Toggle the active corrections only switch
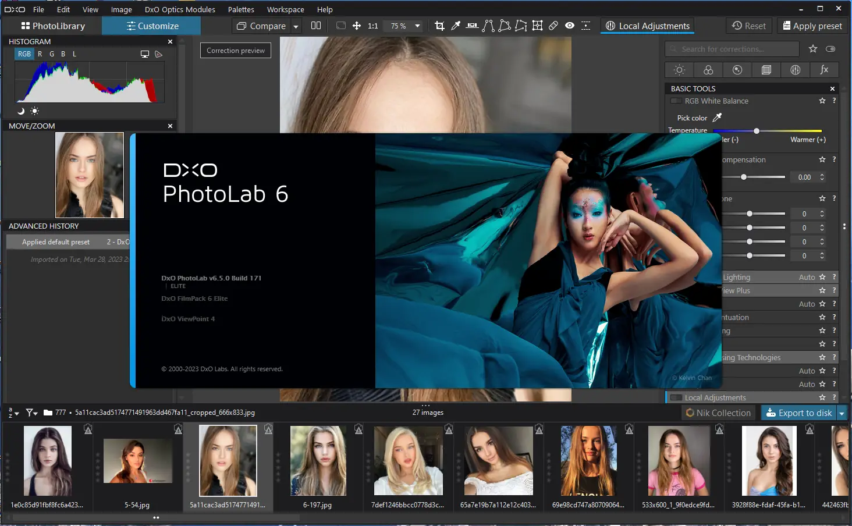852x526 pixels. [x=830, y=49]
